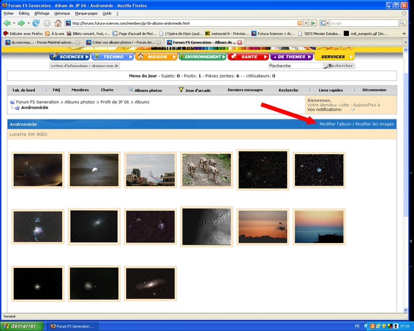Click the MAISON category button
The width and height of the screenshot is (414, 331).
156,56
